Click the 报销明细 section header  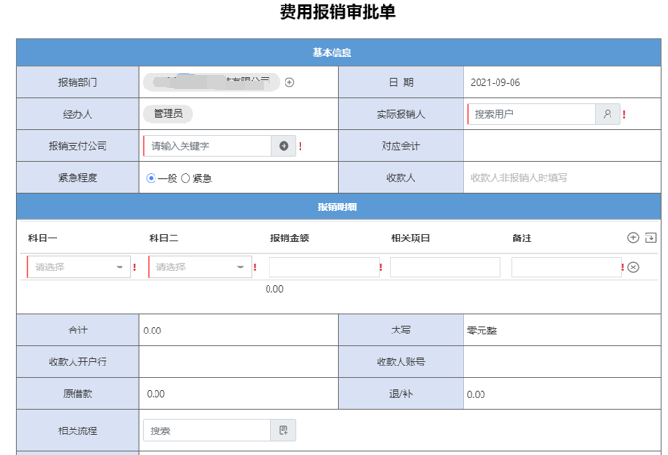338,207
